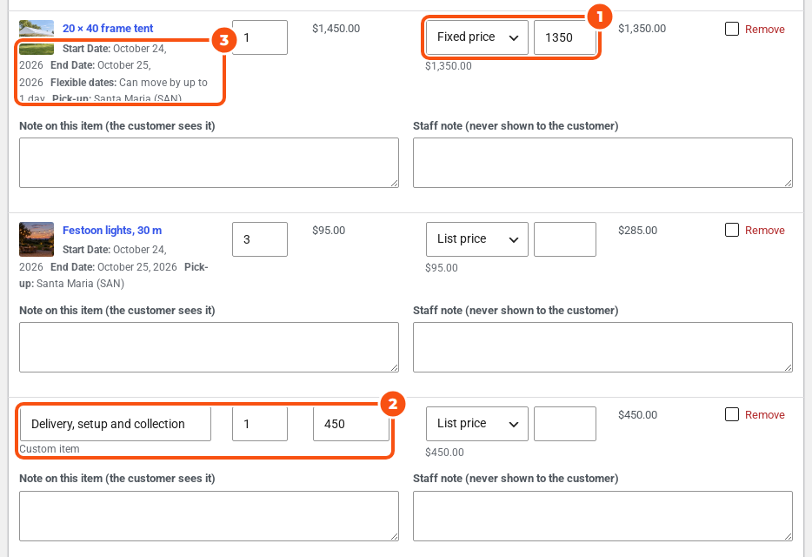
Task: Click the custom item name field 'Delivery, setup and collection'
Action: [116, 424]
